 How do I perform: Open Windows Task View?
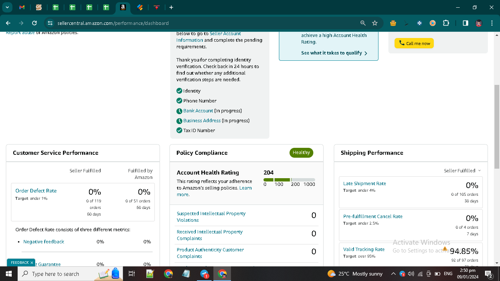coord(132,274)
